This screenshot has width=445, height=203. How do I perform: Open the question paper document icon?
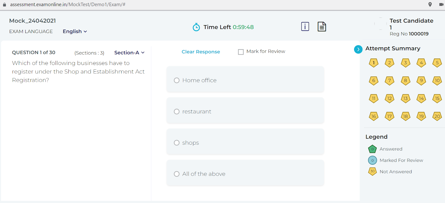pyautogui.click(x=322, y=27)
